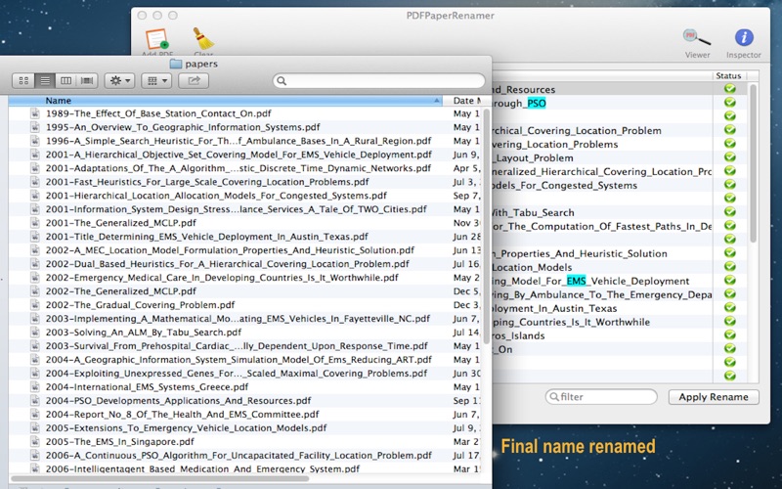Click the Finder share button
Viewport: 782px width, 489px height.
pyautogui.click(x=194, y=80)
